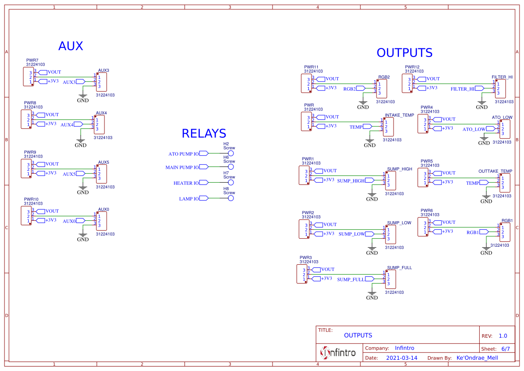Click the Drawn By Ke'Ondrae_Mell field
Screen dimensions: 524x371
[477, 358]
